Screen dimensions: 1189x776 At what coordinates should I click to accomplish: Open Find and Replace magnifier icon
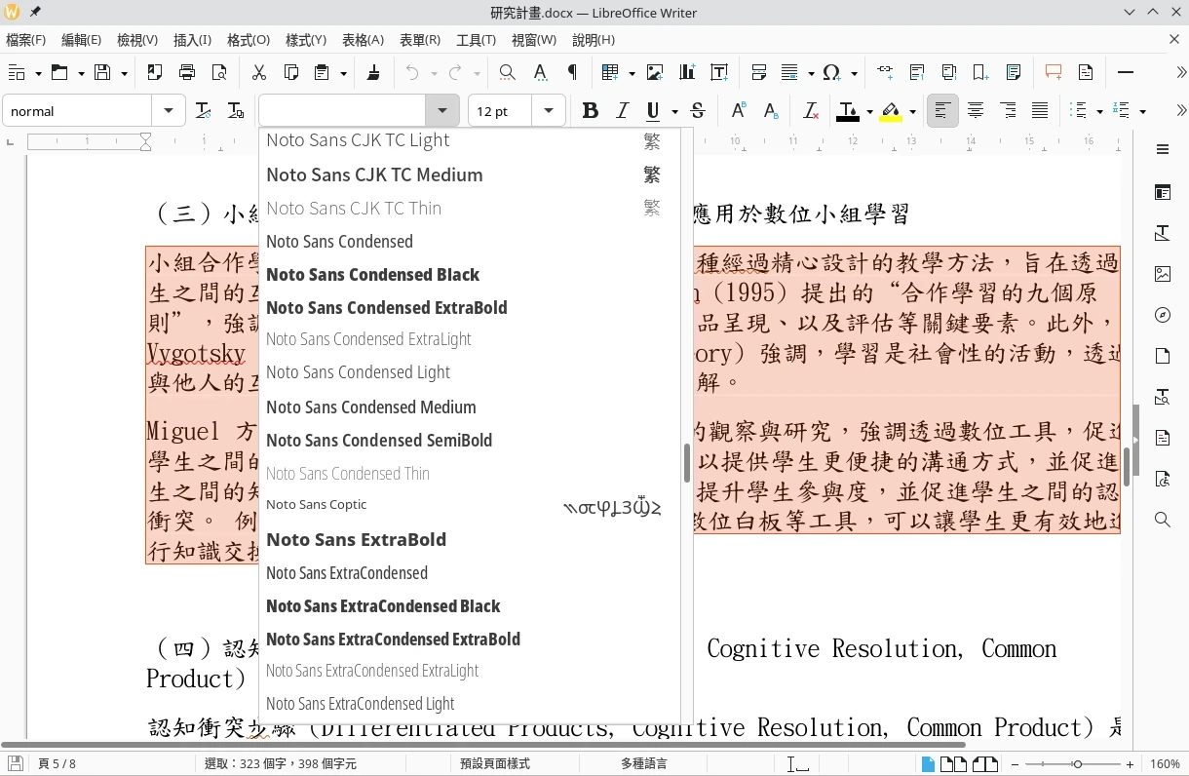coord(507,72)
